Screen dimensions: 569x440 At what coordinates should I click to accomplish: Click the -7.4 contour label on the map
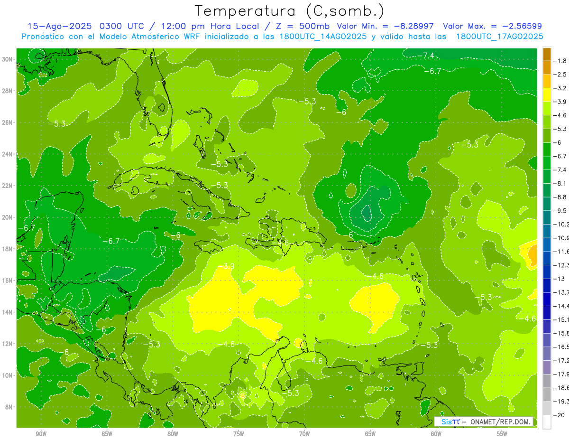[426, 56]
